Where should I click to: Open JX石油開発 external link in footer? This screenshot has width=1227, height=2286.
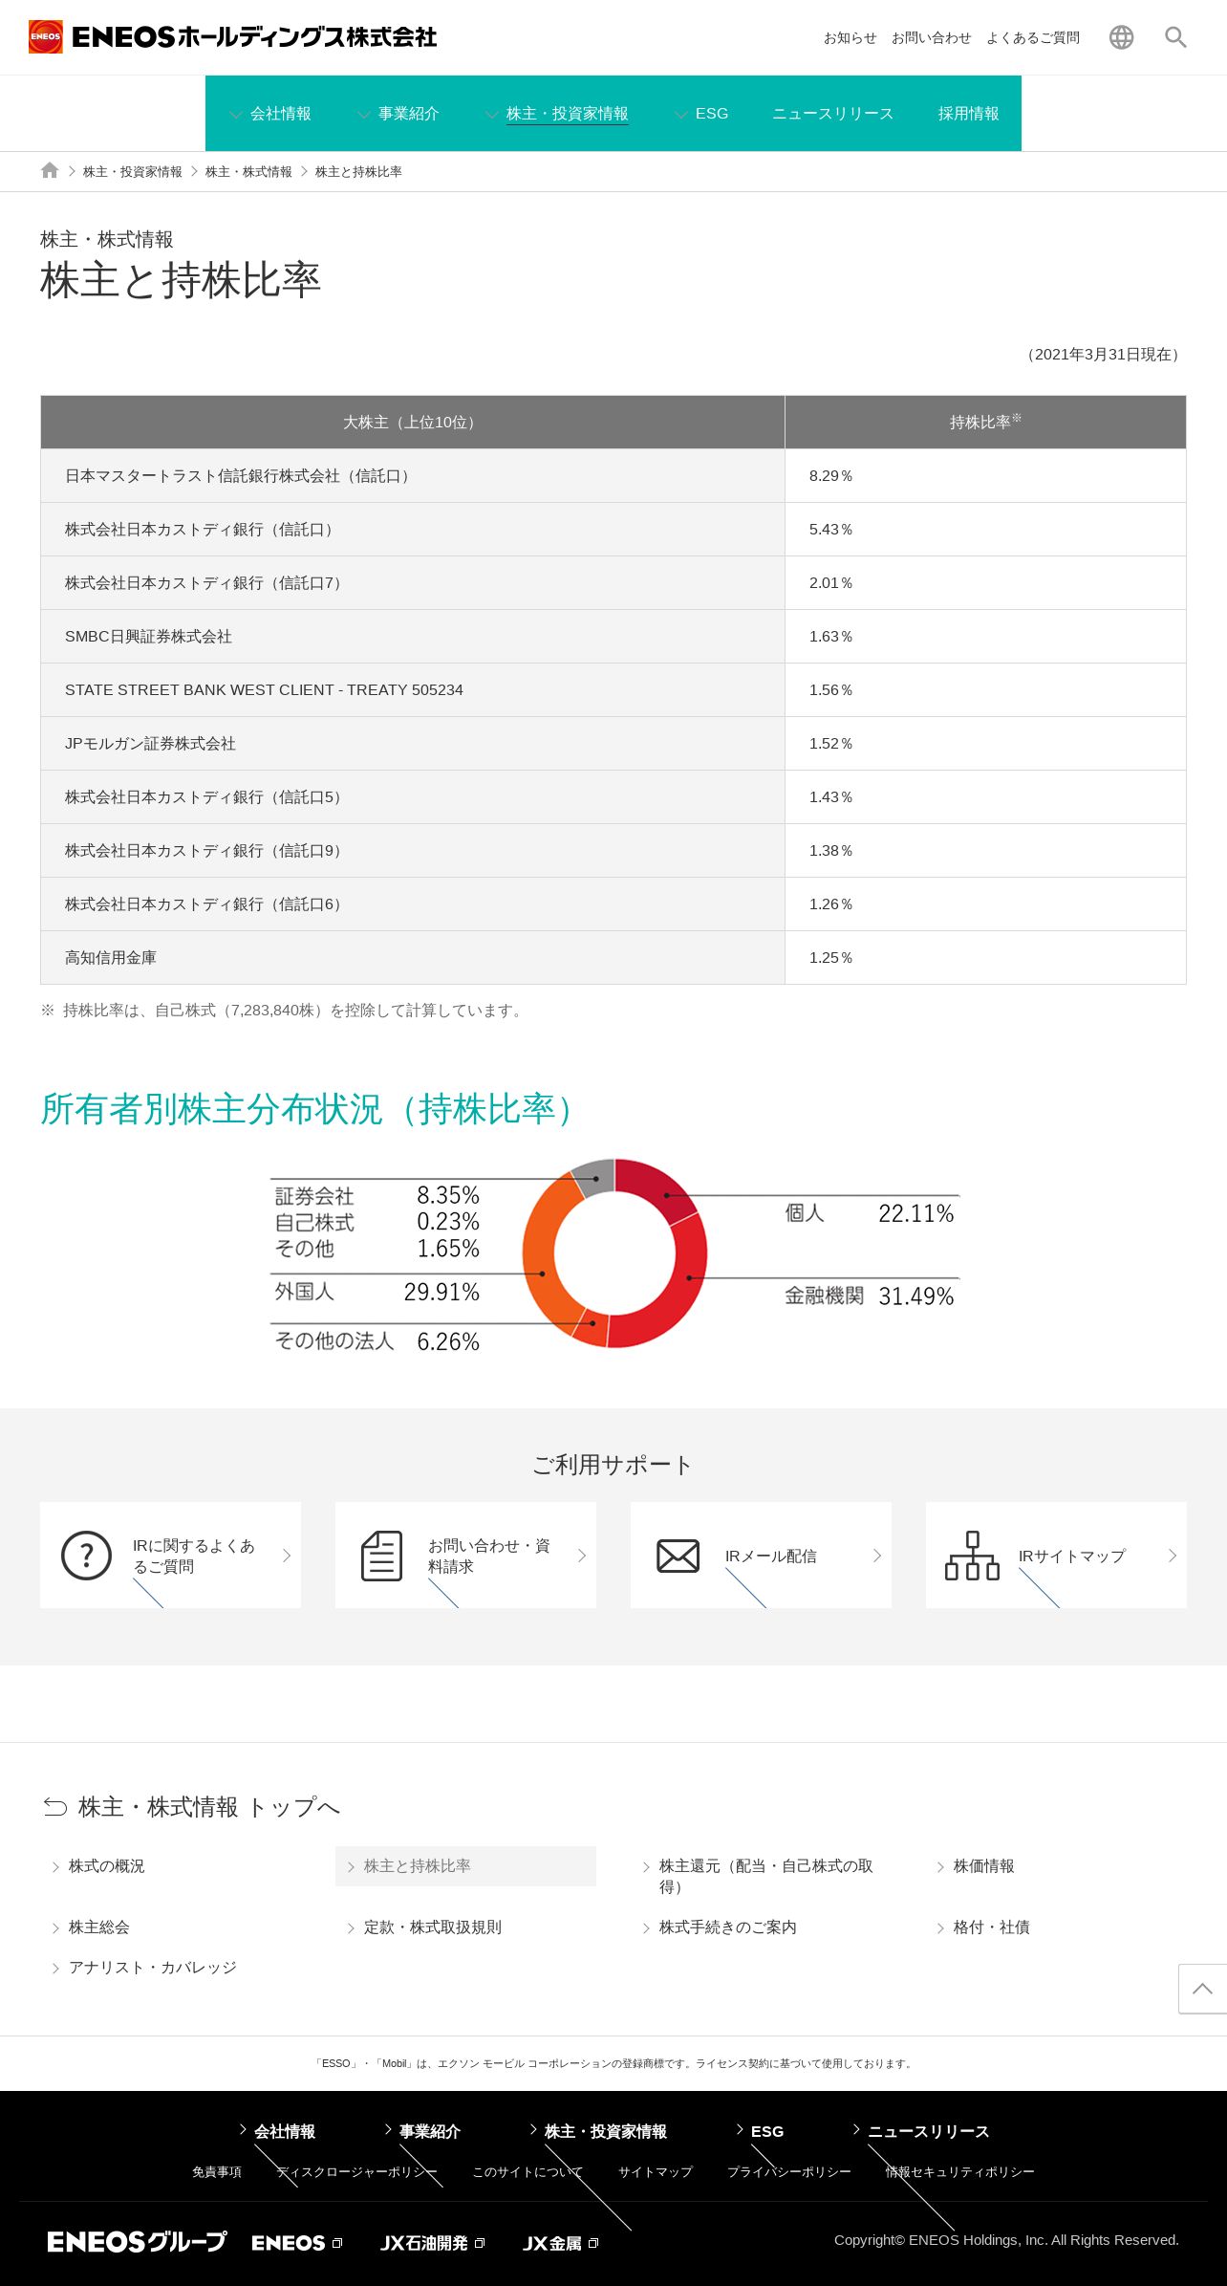pos(432,2243)
